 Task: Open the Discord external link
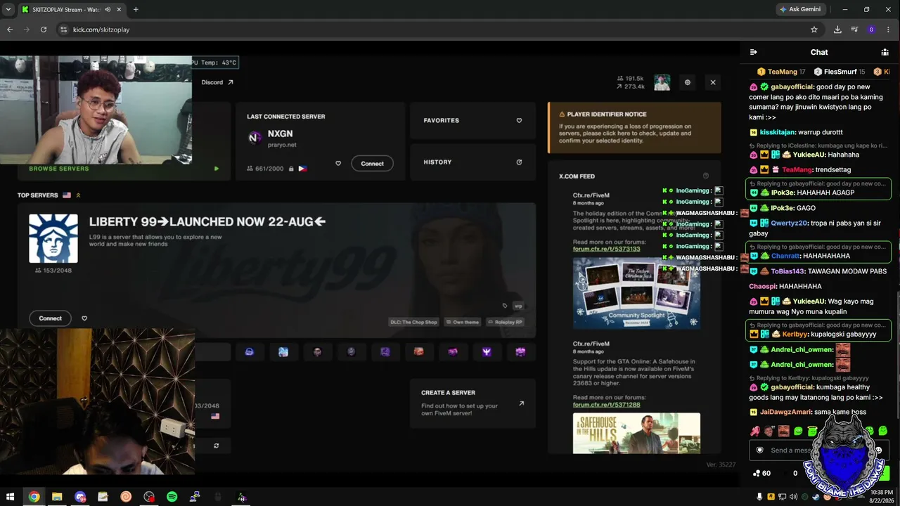pos(217,82)
